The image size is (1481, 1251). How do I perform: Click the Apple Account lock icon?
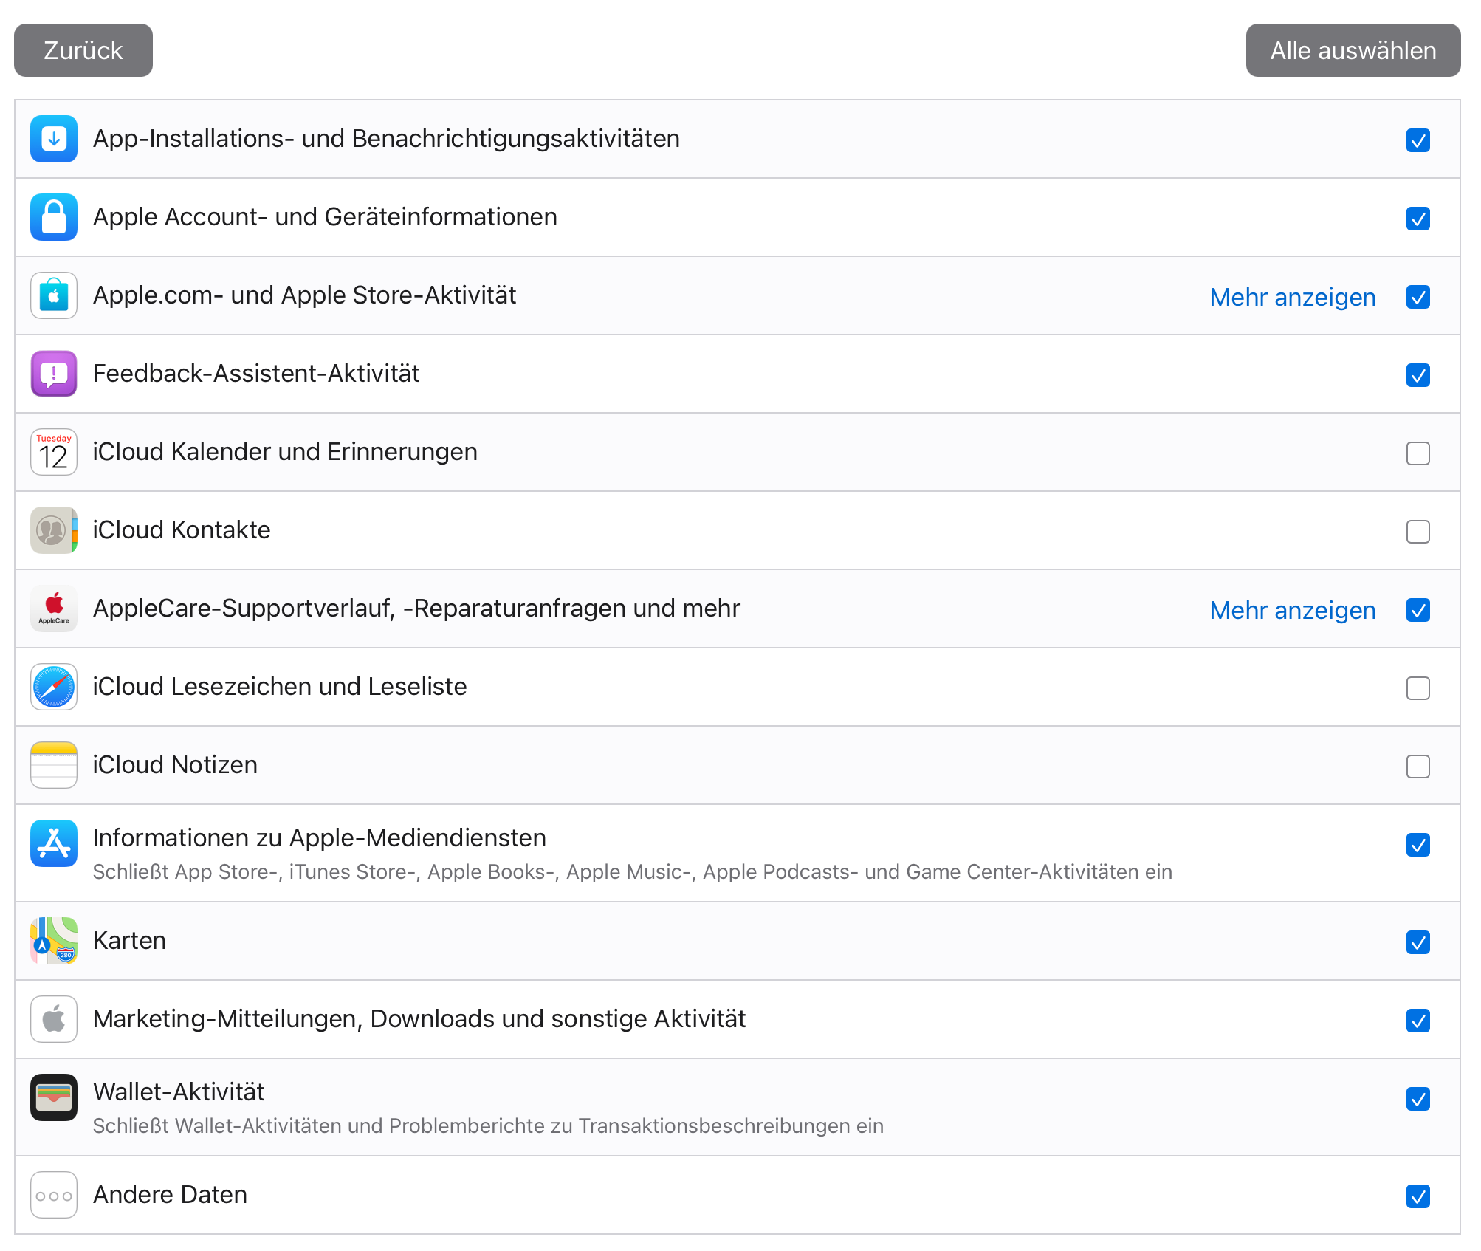tap(54, 217)
